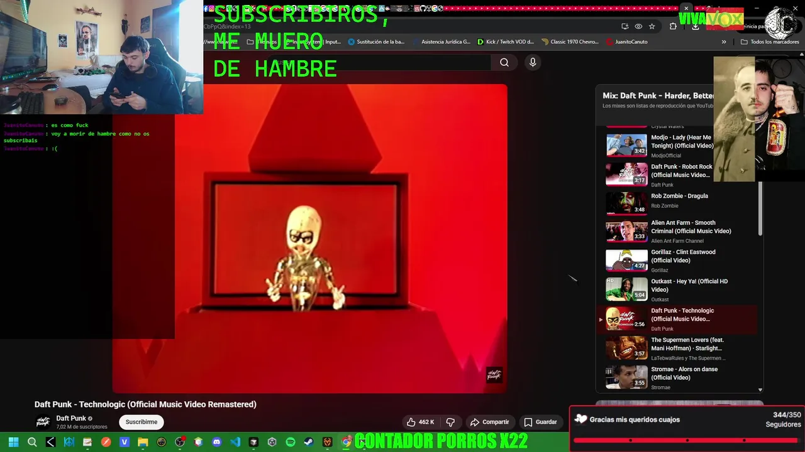Open the black left-chevron app in taskbar
This screenshot has width=805, height=452.
pyautogui.click(x=50, y=442)
